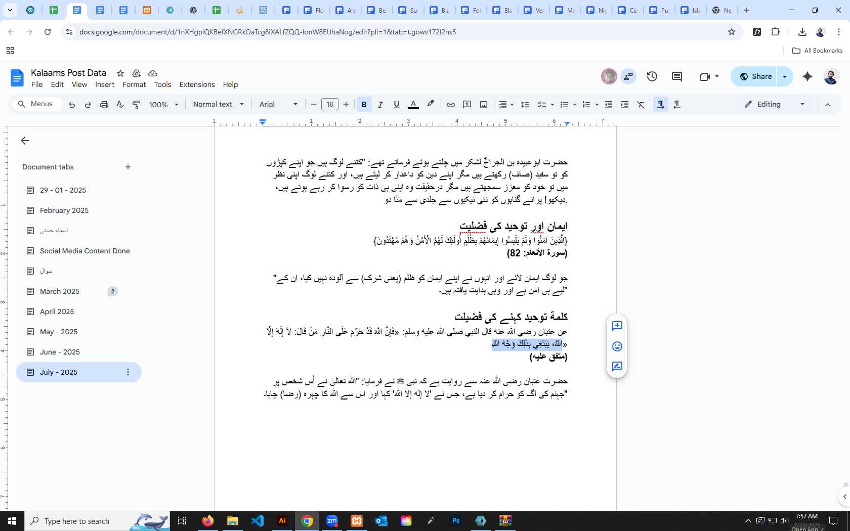
Task: Open the highlight color picker
Action: (431, 104)
